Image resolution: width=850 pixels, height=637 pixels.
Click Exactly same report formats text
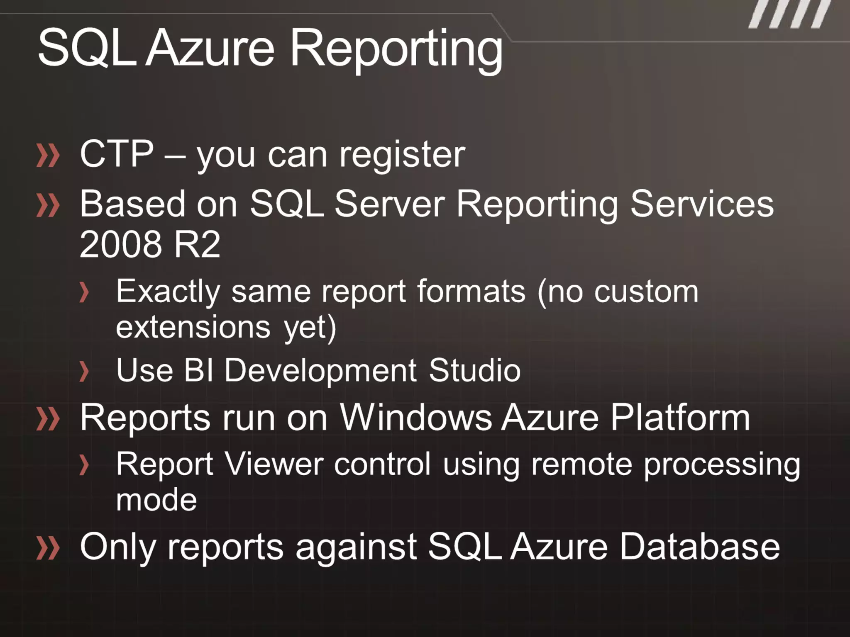pos(407,292)
